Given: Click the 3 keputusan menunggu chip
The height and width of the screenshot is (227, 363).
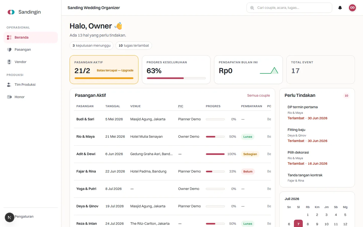Looking at the screenshot, I should [x=92, y=46].
